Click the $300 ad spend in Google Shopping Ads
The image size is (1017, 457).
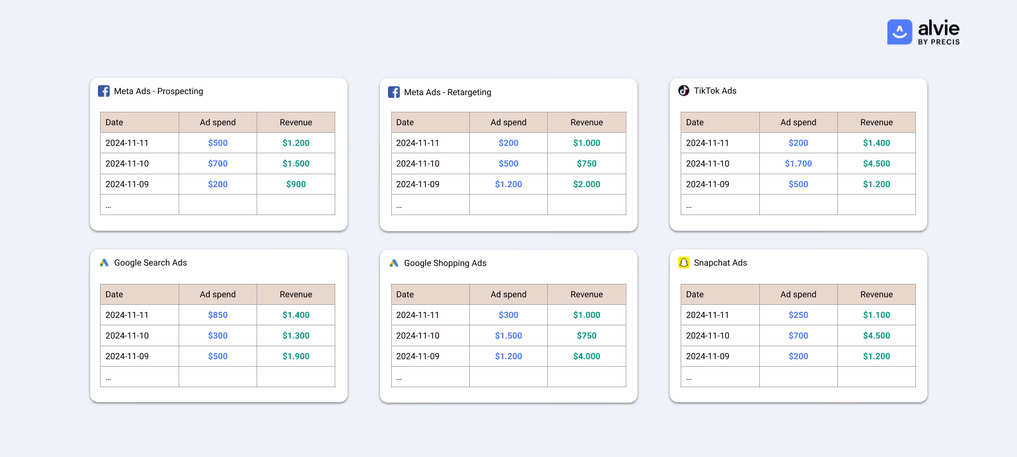pyautogui.click(x=508, y=315)
